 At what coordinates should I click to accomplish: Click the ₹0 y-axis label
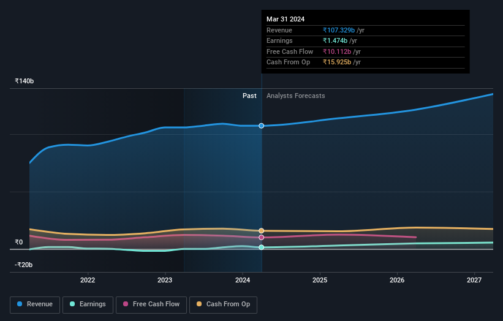(19, 242)
